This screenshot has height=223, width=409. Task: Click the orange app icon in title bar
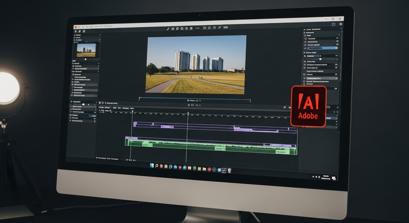(x=75, y=27)
